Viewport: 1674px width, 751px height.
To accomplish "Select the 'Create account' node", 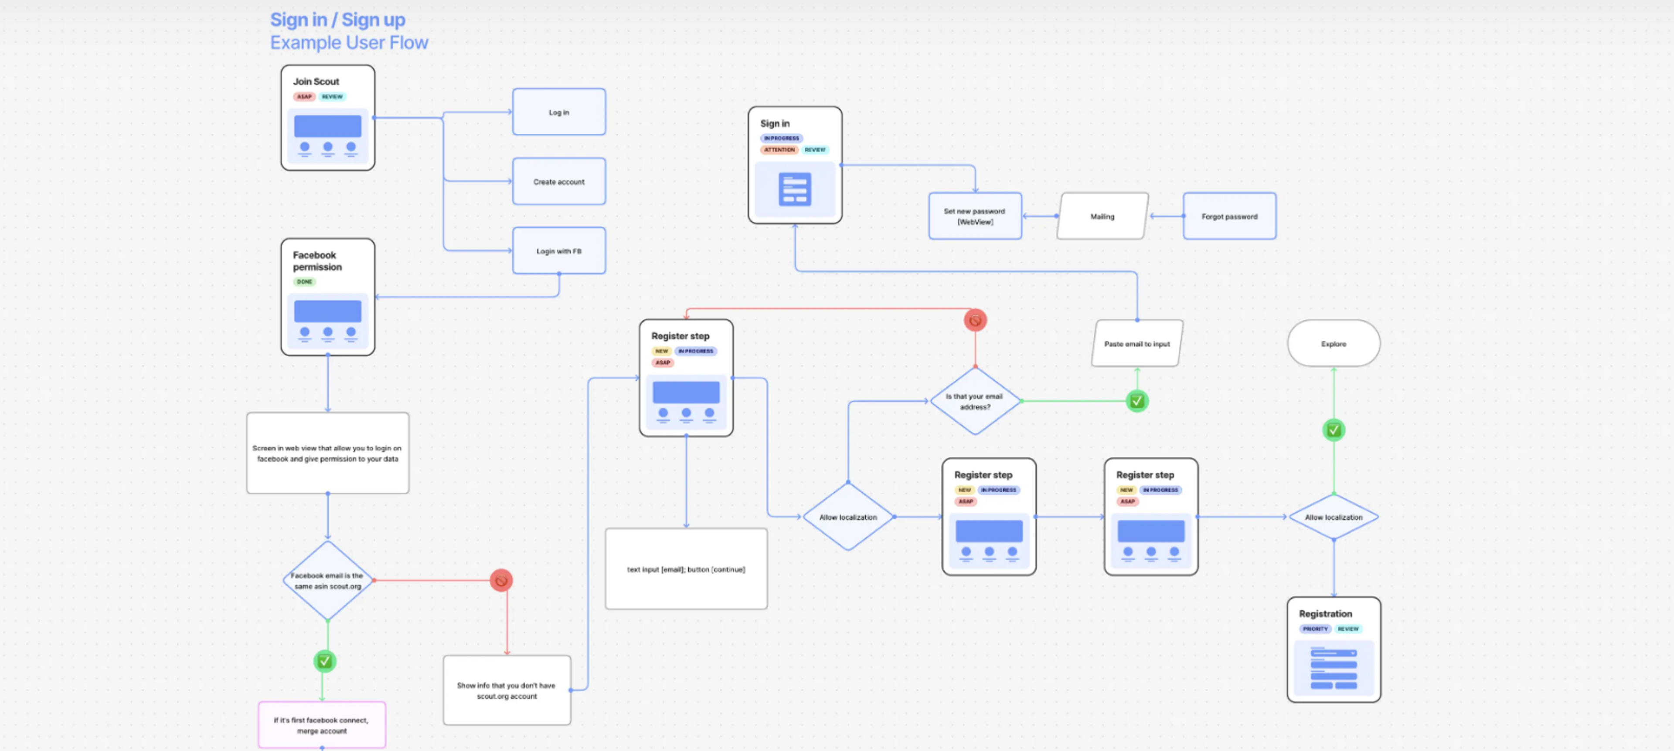I will click(559, 182).
